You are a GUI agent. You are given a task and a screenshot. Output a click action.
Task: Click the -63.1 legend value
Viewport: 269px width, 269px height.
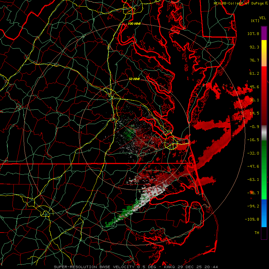pos(253,180)
